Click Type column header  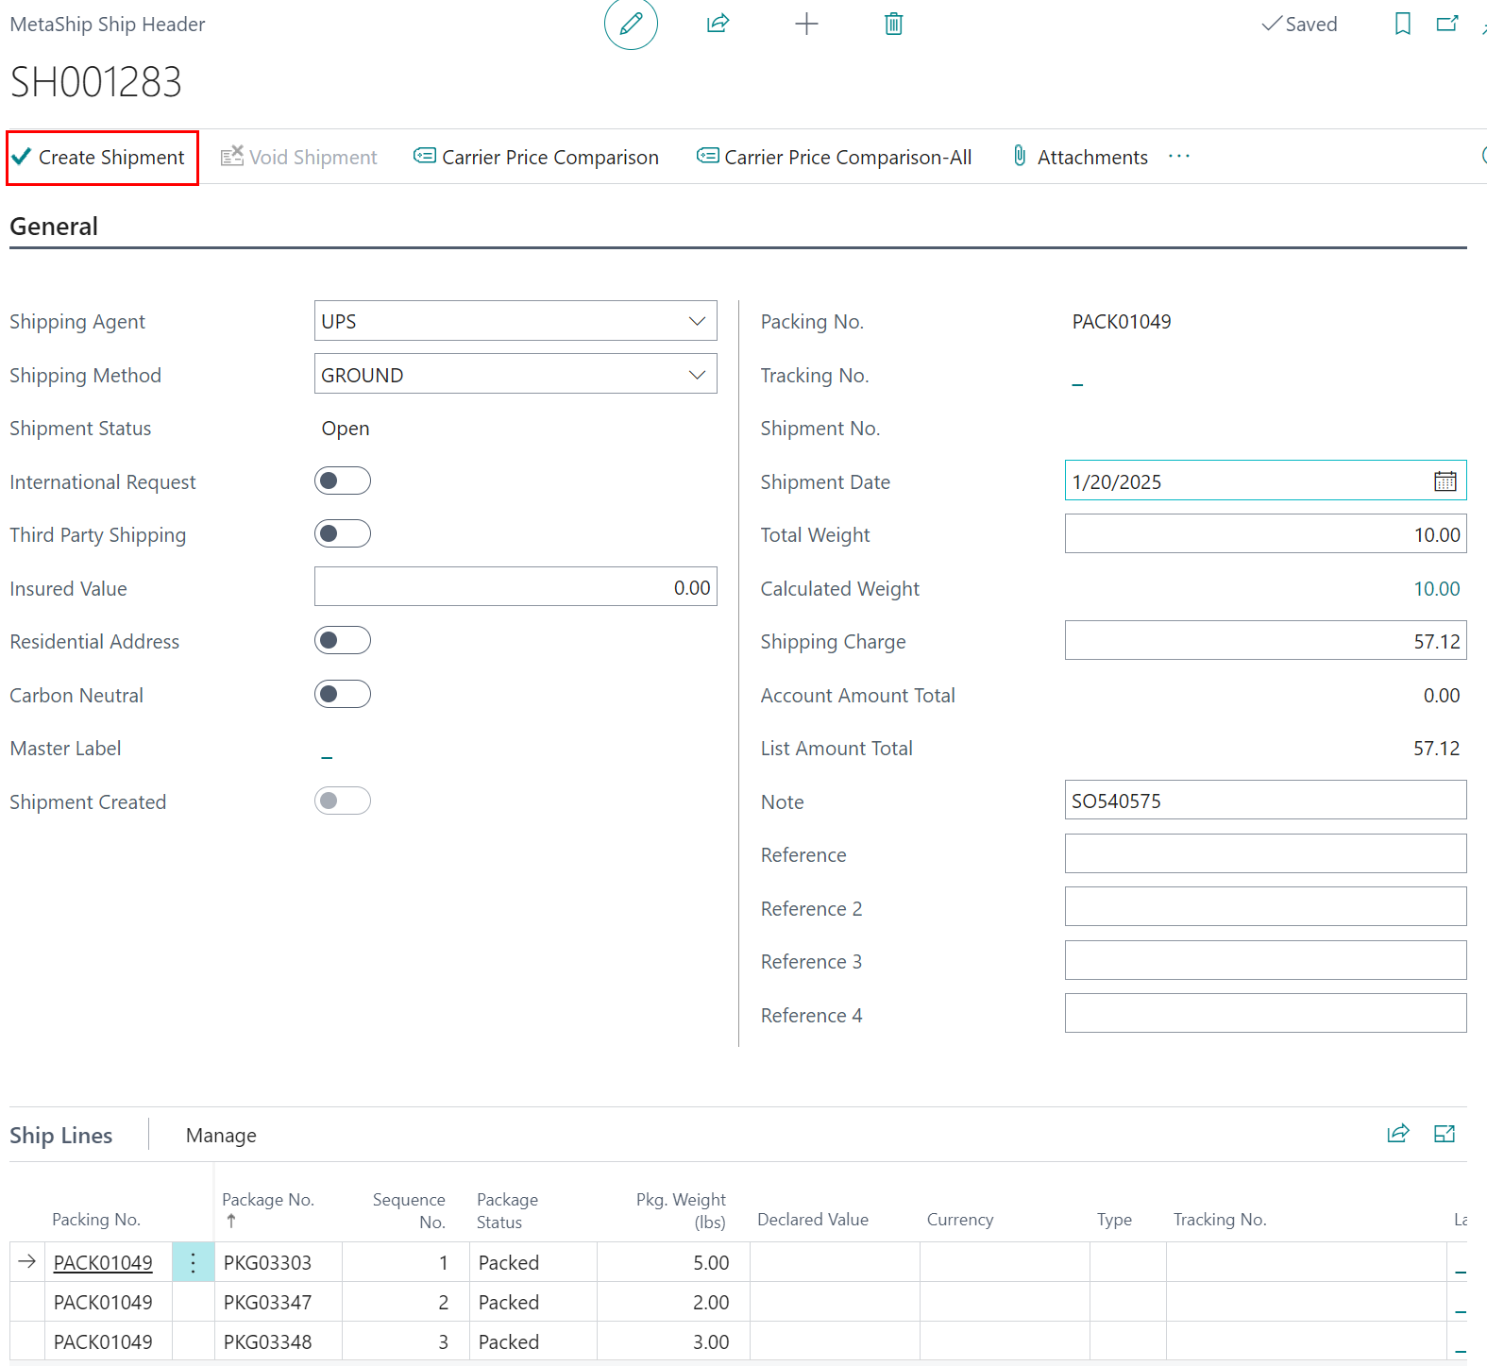point(1114,1219)
